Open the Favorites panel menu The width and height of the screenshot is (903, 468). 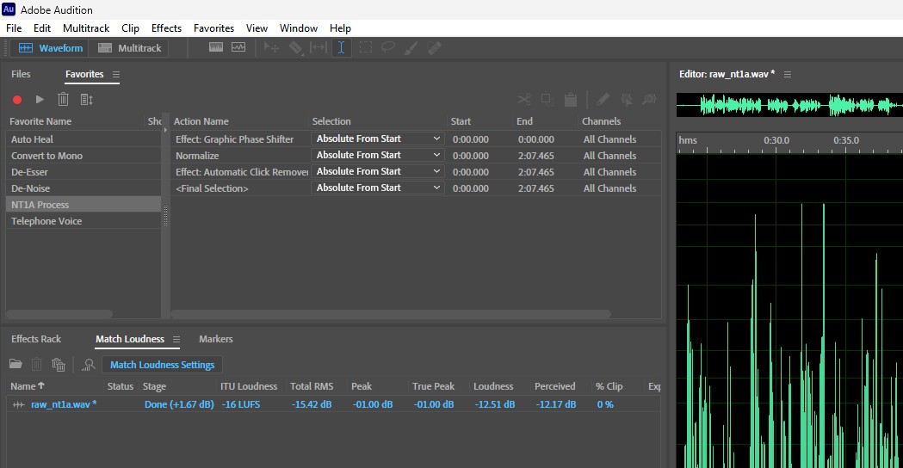116,75
